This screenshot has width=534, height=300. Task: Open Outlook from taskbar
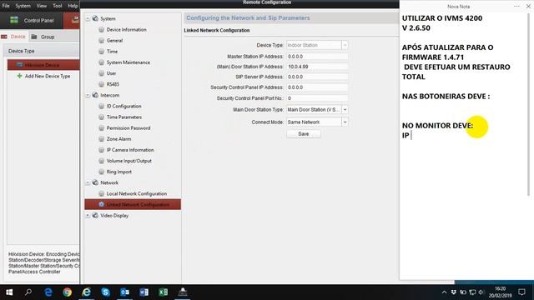[124, 292]
